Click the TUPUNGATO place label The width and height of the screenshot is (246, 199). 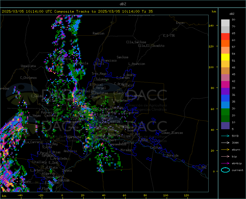coord(49,156)
